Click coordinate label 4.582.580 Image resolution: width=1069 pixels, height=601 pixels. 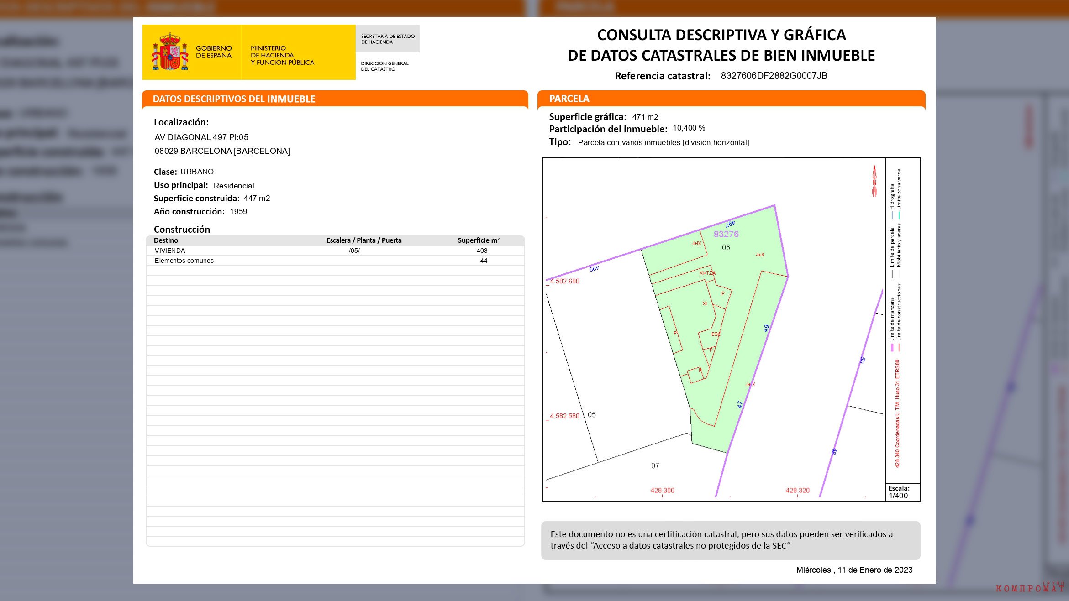(x=564, y=416)
